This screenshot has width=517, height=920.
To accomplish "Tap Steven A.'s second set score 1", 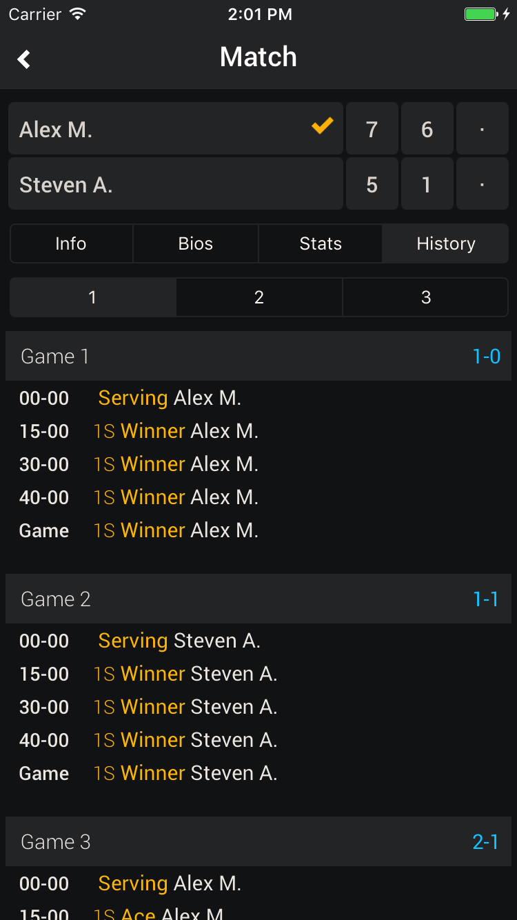I will tap(427, 184).
